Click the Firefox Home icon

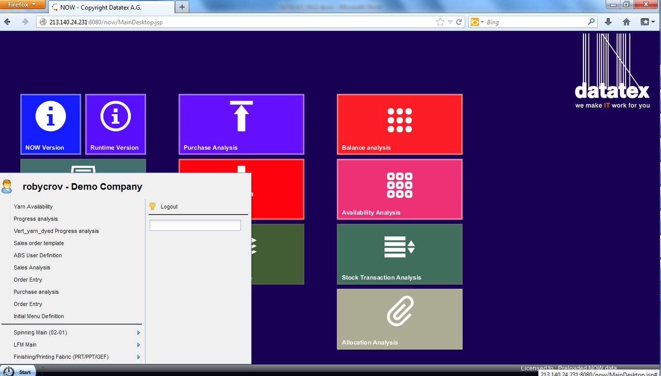[x=626, y=22]
